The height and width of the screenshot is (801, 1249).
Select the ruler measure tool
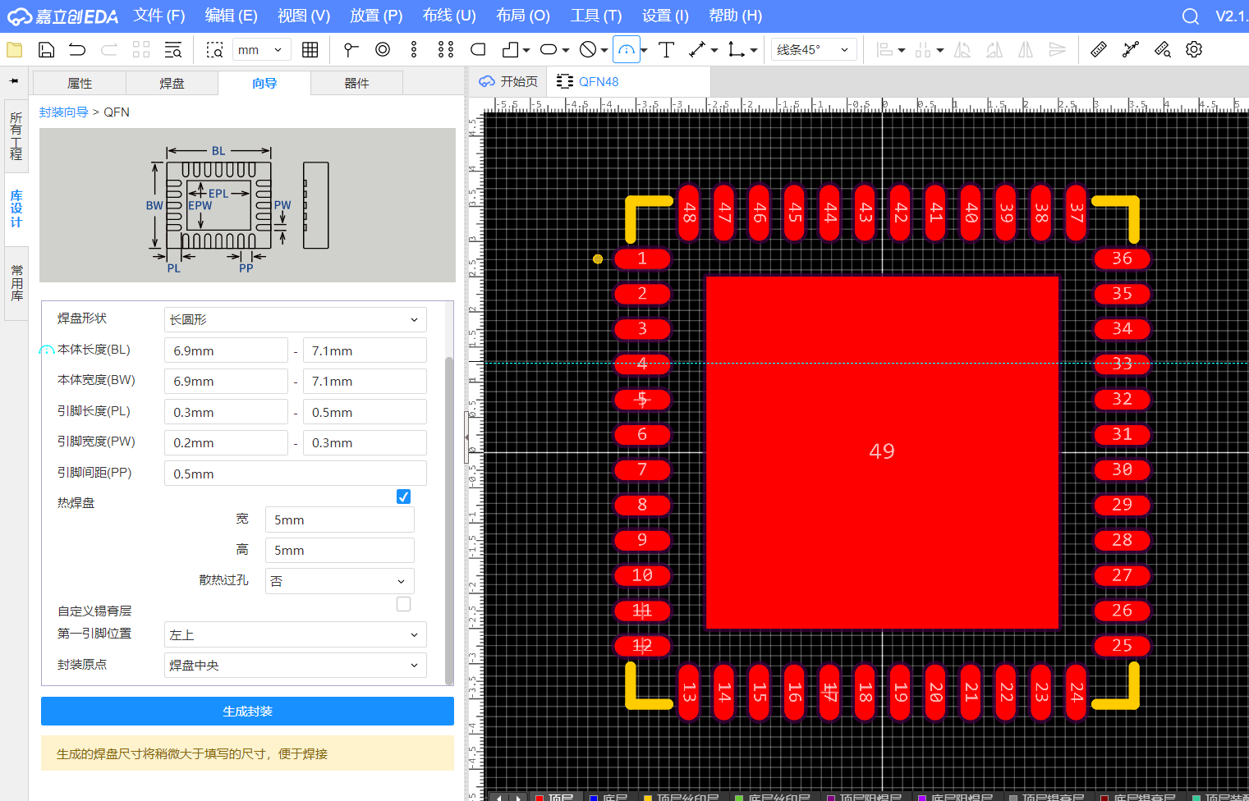[x=1099, y=50]
